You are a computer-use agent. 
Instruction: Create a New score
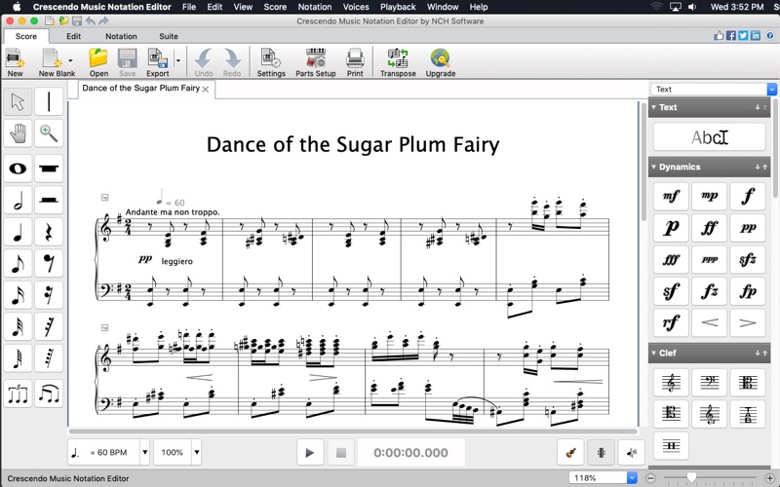(15, 62)
